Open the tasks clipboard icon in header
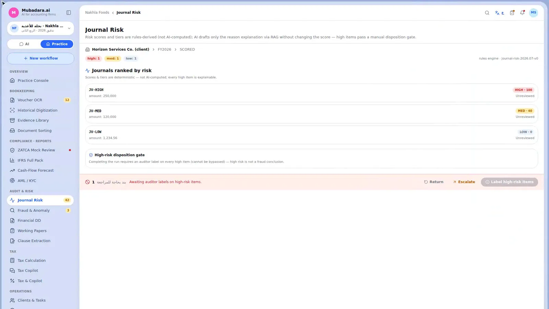The height and width of the screenshot is (309, 549). point(512,13)
